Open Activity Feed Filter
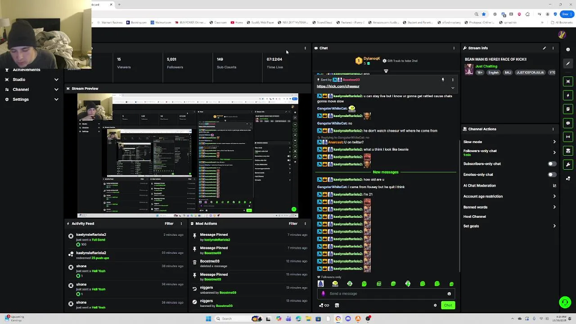This screenshot has width=576, height=324. tap(169, 224)
